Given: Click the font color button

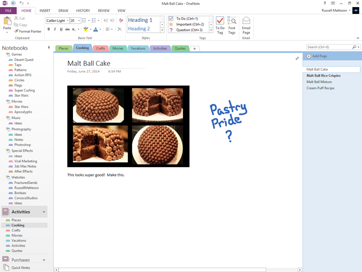Looking at the screenshot, I should pos(96,29).
